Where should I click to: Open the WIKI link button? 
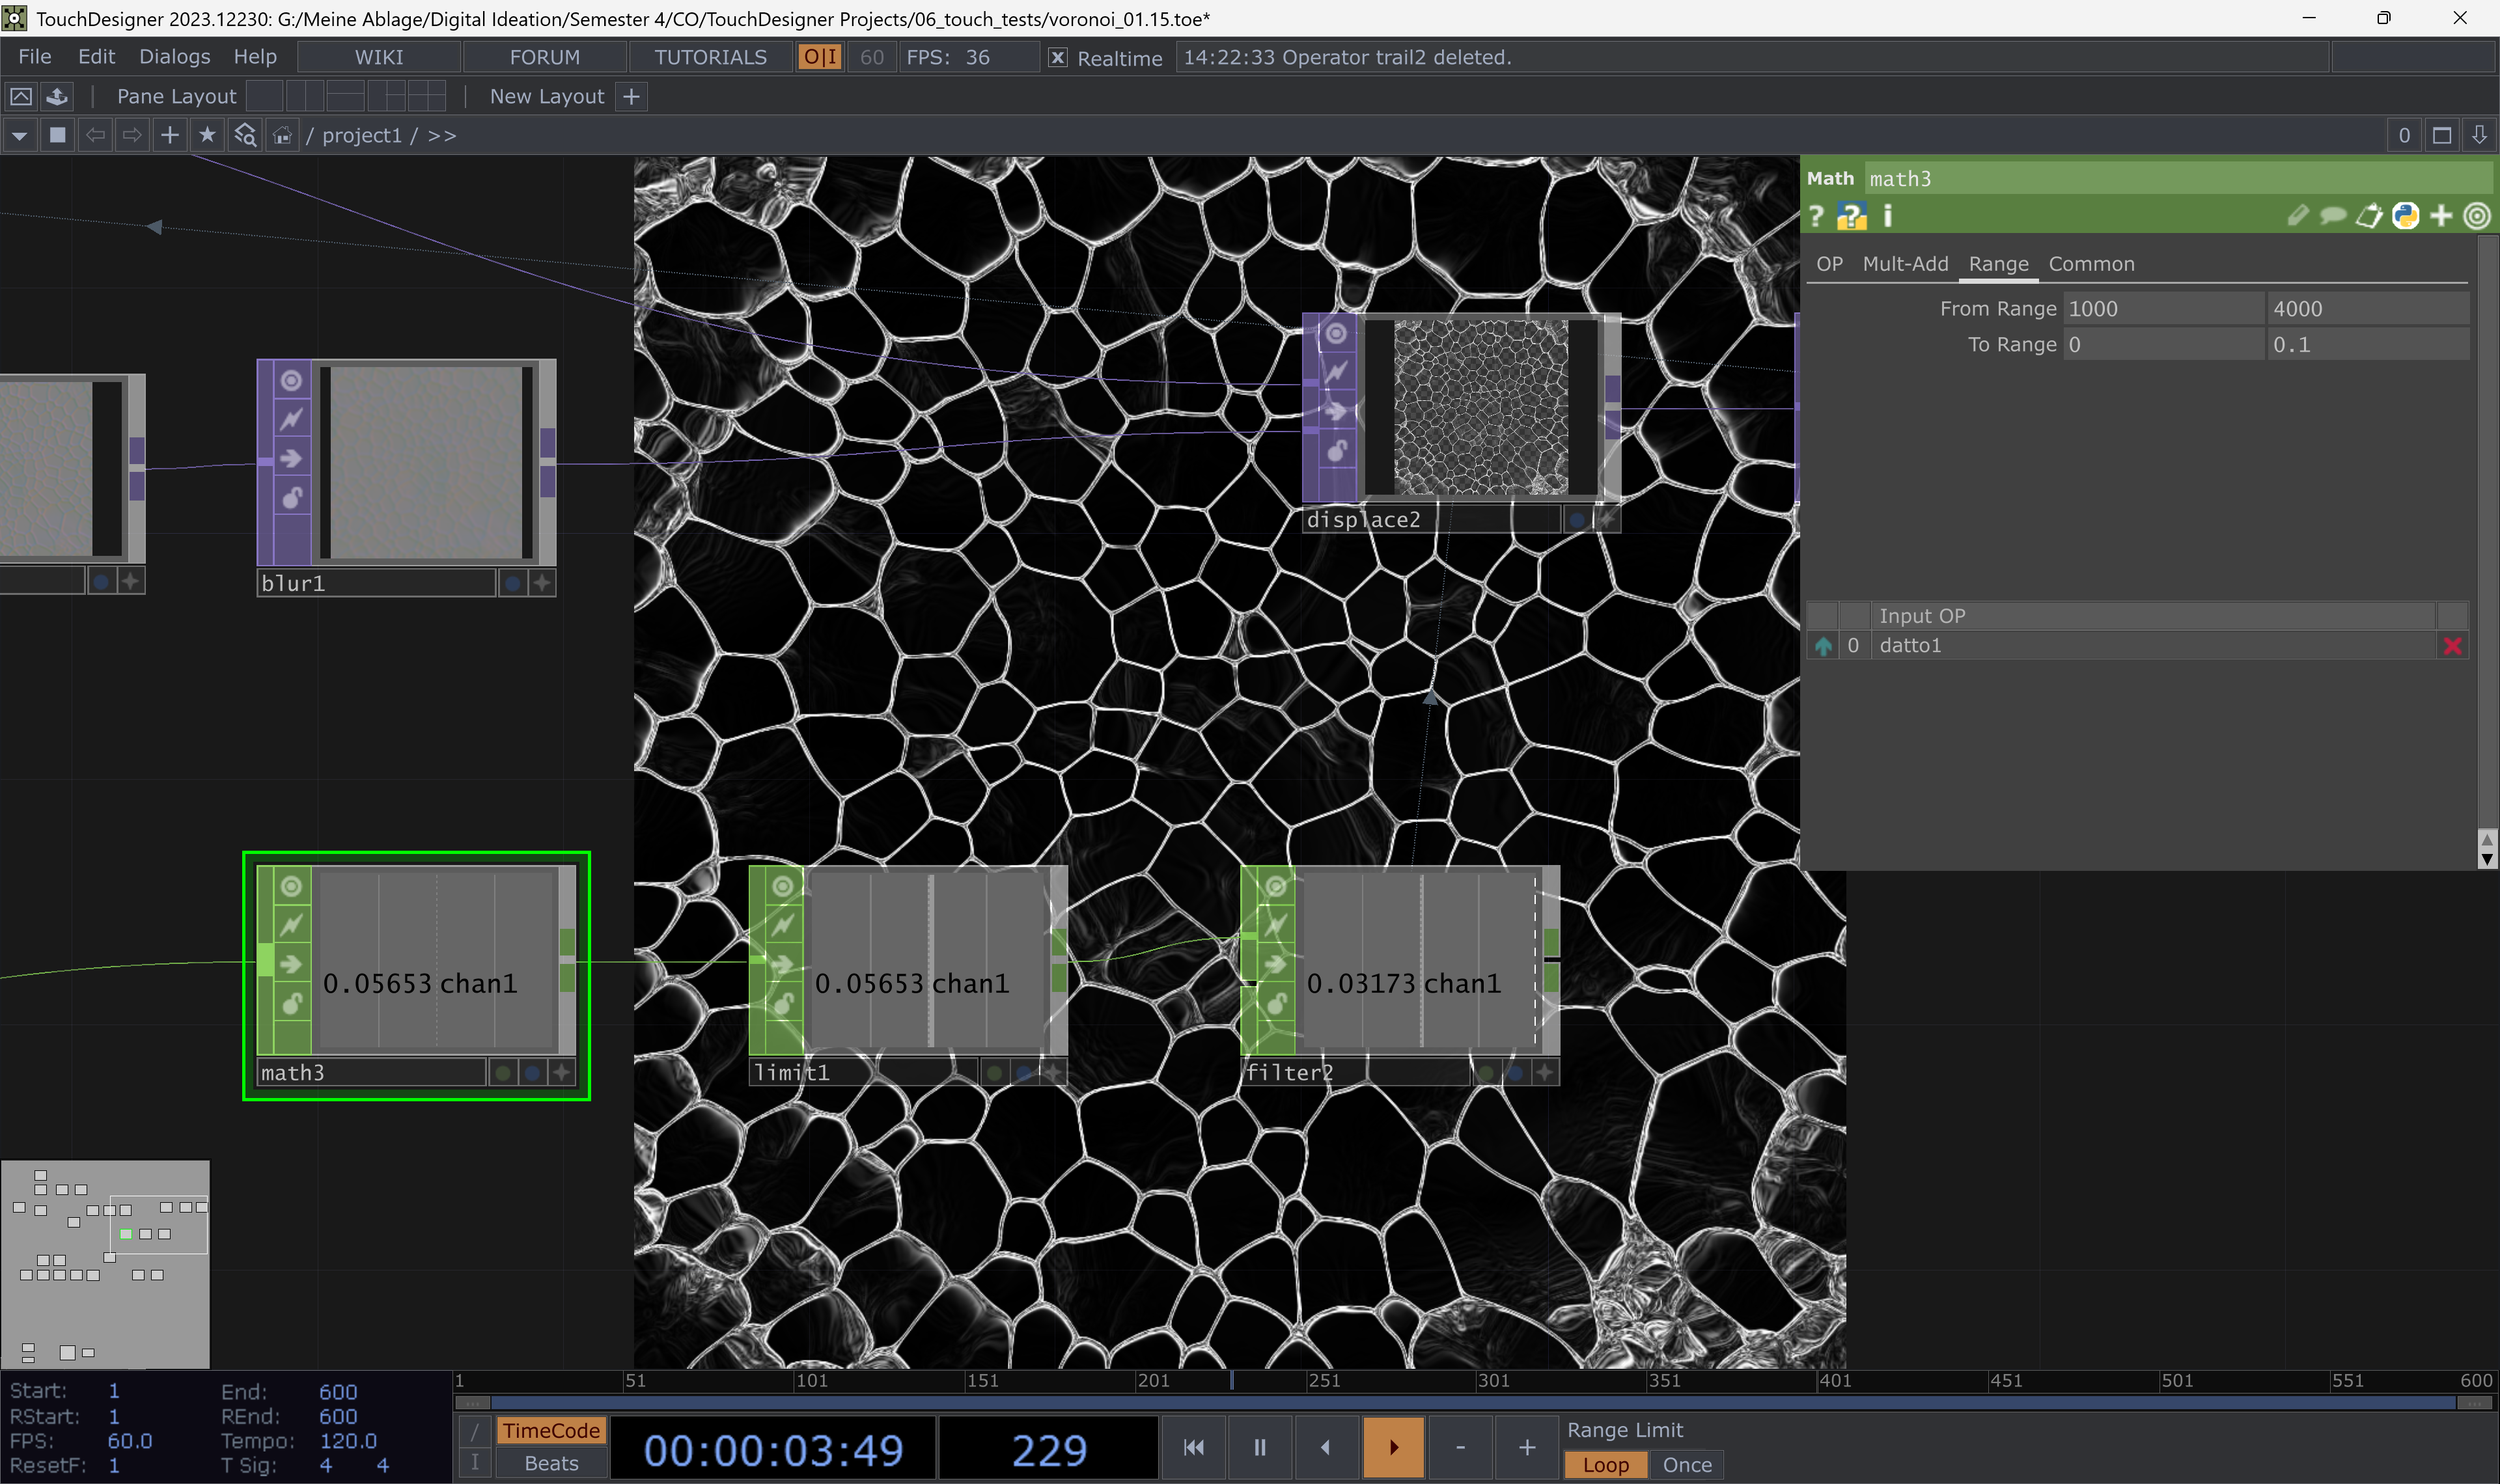coord(379,57)
